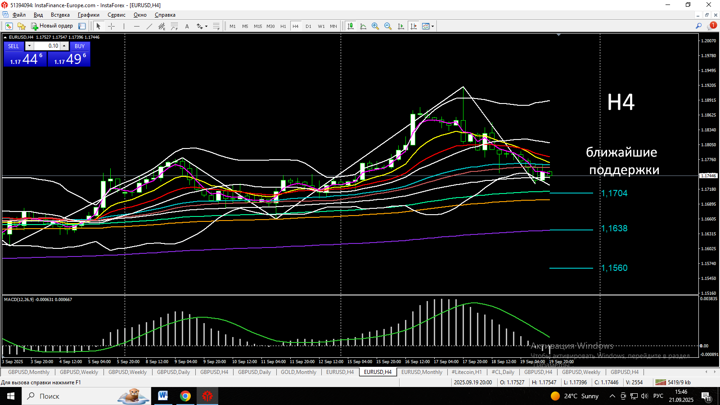Click the Новый ордер button

pyautogui.click(x=52, y=26)
